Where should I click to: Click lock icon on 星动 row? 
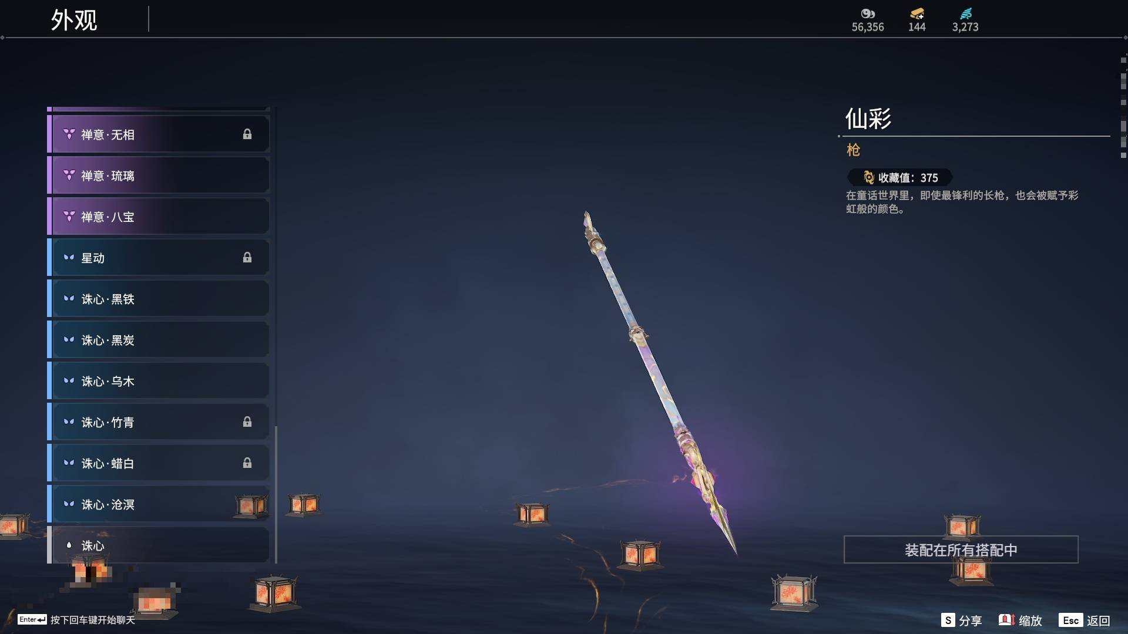(247, 258)
